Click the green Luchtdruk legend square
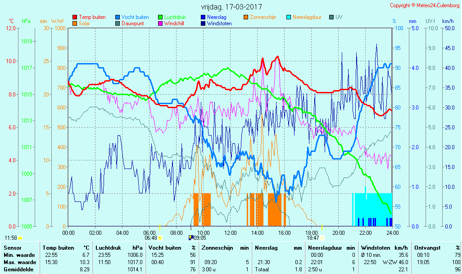Screen dimensions: 462x274 pos(160,18)
